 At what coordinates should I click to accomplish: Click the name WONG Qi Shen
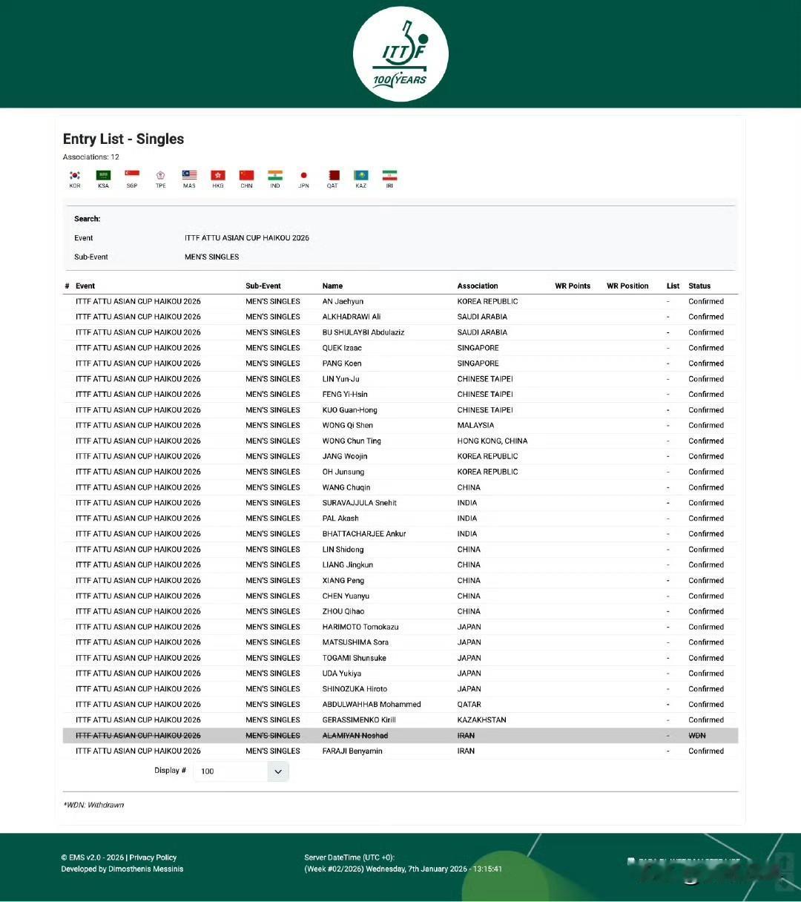pyautogui.click(x=348, y=426)
